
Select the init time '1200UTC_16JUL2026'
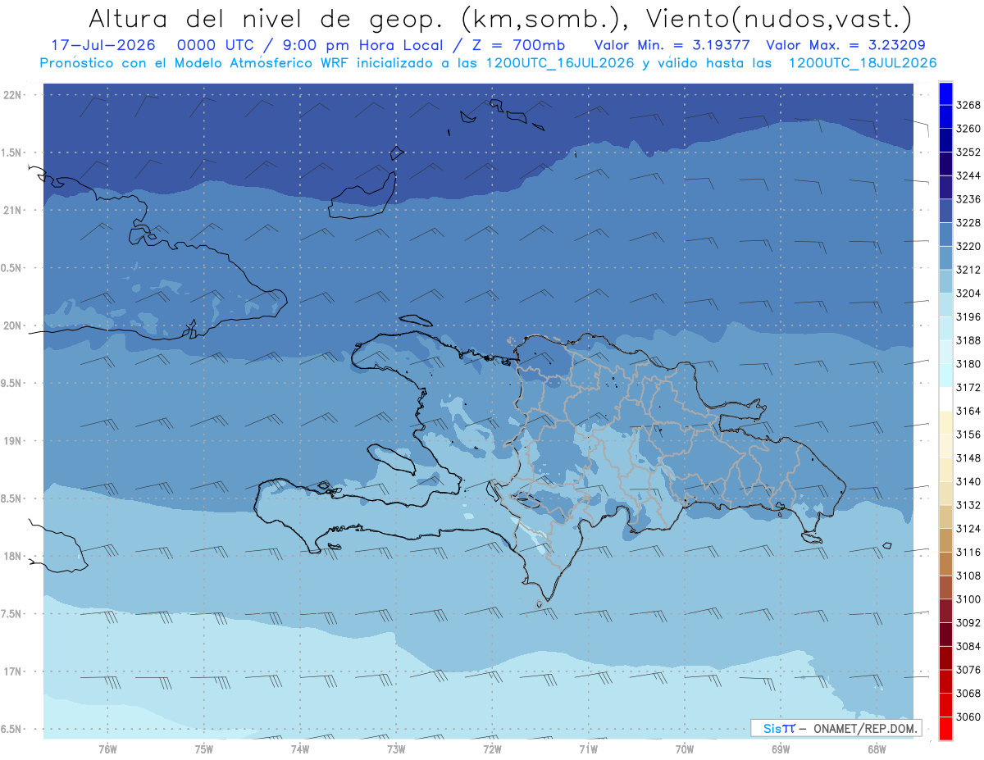pos(560,63)
